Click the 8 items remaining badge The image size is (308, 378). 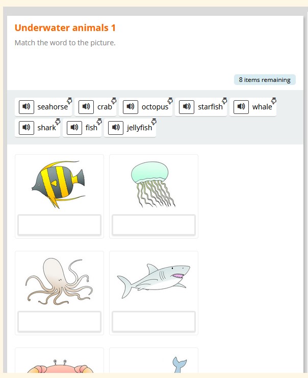[265, 80]
